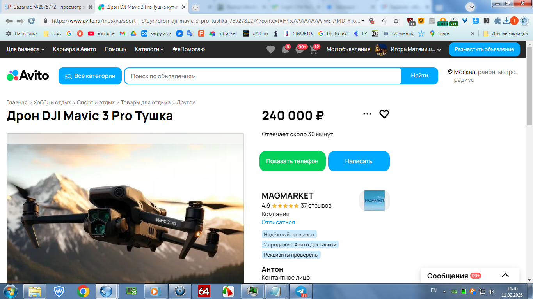Open the YouTube bookmark
Viewport: 533px width, 299px height.
coord(101,33)
